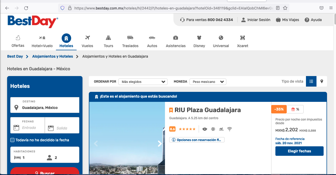Show previous hotel photo arrow
The width and height of the screenshot is (336, 175).
pos(96,143)
